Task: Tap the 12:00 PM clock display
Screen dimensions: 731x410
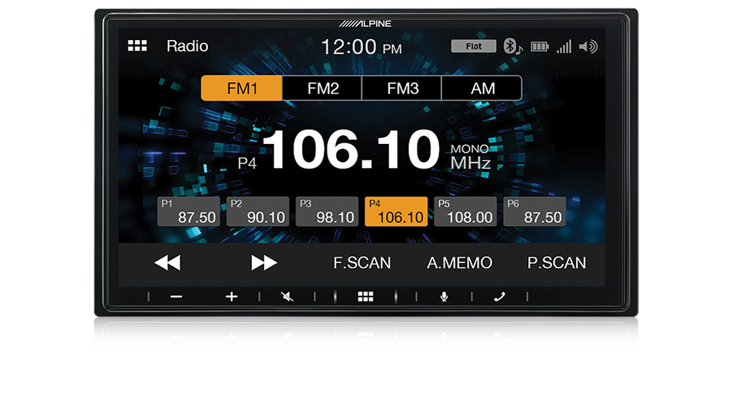Action: point(361,46)
